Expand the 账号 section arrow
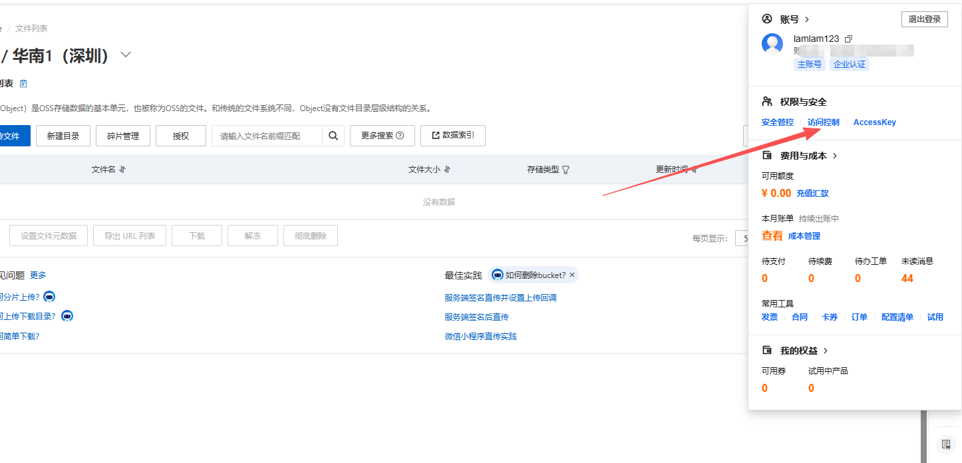The width and height of the screenshot is (962, 463). (x=807, y=19)
